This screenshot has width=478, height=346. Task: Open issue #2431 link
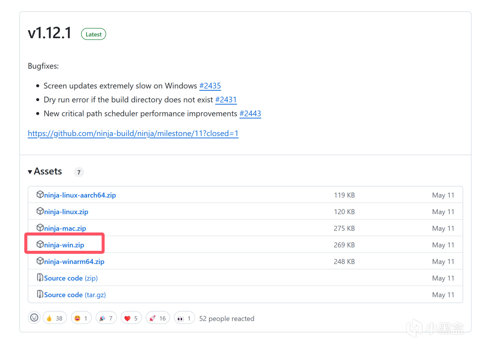226,100
